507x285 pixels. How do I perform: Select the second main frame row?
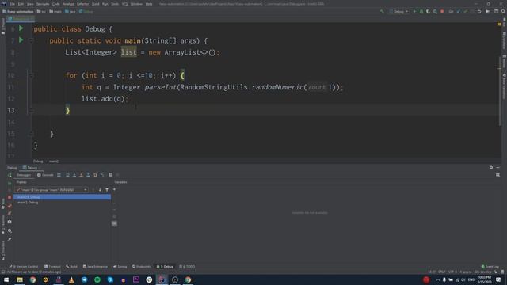click(62, 203)
